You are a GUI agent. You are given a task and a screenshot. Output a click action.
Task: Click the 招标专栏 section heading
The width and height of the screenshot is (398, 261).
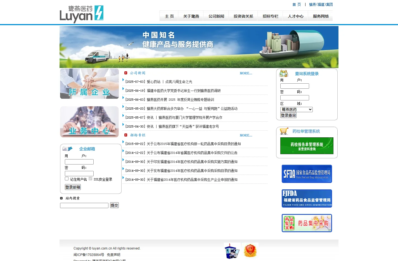[x=138, y=135]
